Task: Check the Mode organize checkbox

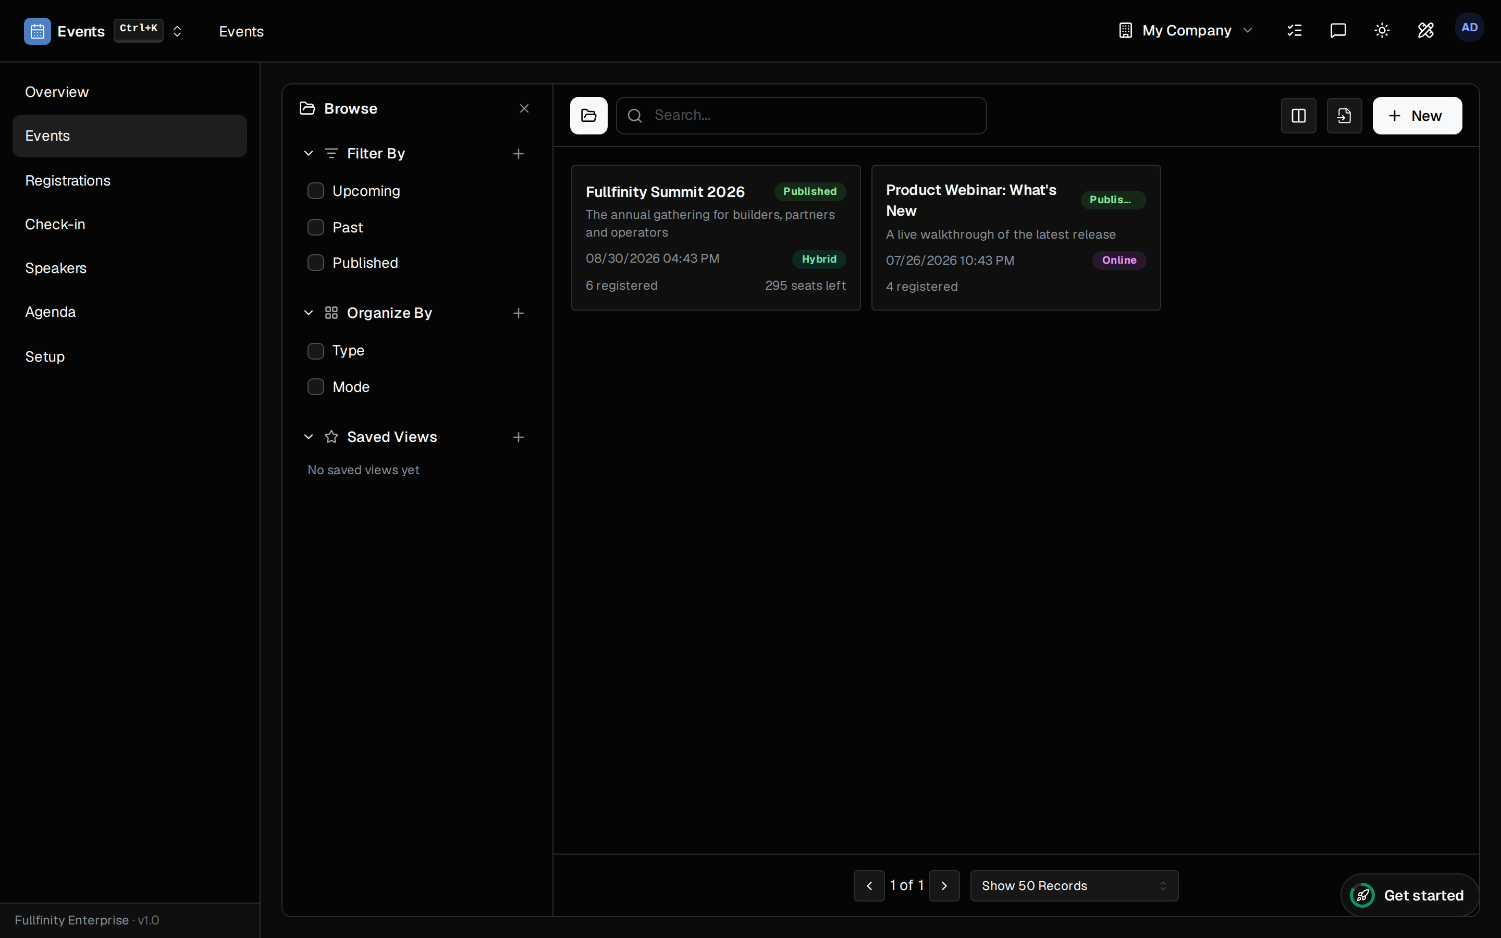Action: pyautogui.click(x=316, y=387)
